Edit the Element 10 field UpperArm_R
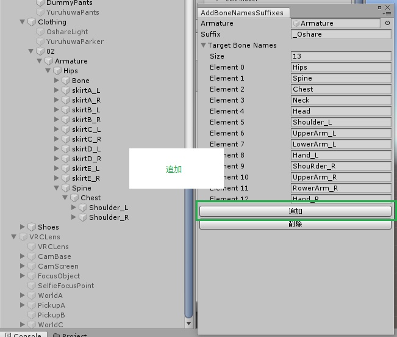 click(341, 177)
